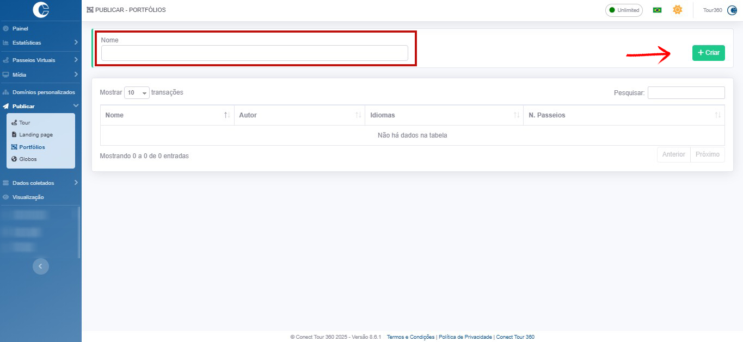The height and width of the screenshot is (342, 743).
Task: Open the Visualização eye menu item
Action: coord(28,197)
